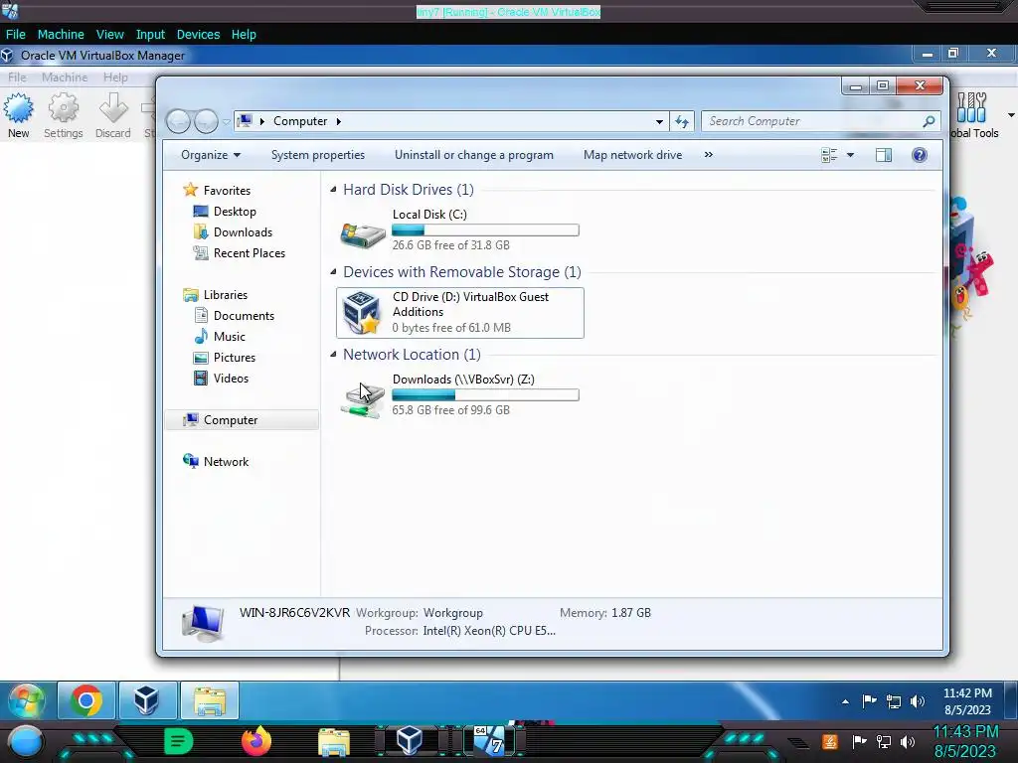1018x763 pixels.
Task: Open the New VM tool in VirtualBox Manager
Action: [x=18, y=115]
